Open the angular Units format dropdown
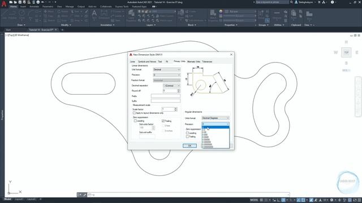Screen dimensions: 362x203 click(x=216, y=118)
